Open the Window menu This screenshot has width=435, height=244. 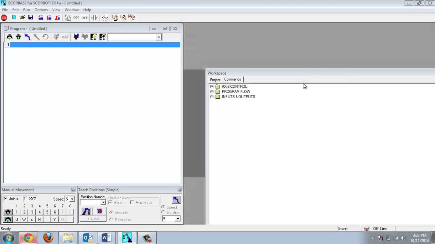click(x=72, y=10)
